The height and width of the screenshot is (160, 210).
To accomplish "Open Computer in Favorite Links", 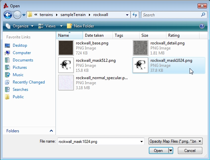I will [22, 53].
